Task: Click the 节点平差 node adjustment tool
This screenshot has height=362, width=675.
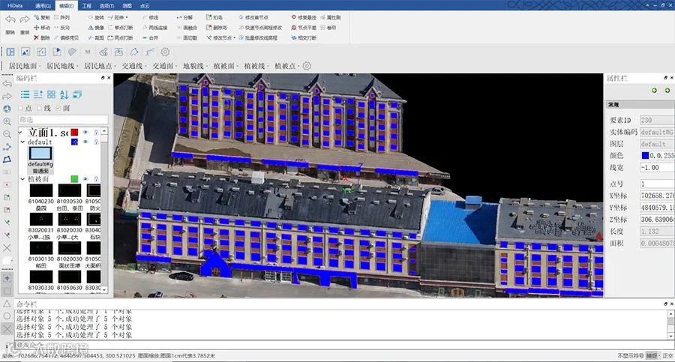Action: click(x=304, y=28)
